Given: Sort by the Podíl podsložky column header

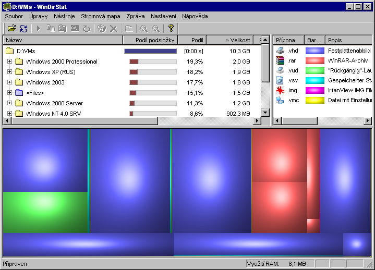Looking at the screenshot, I should [x=150, y=40].
